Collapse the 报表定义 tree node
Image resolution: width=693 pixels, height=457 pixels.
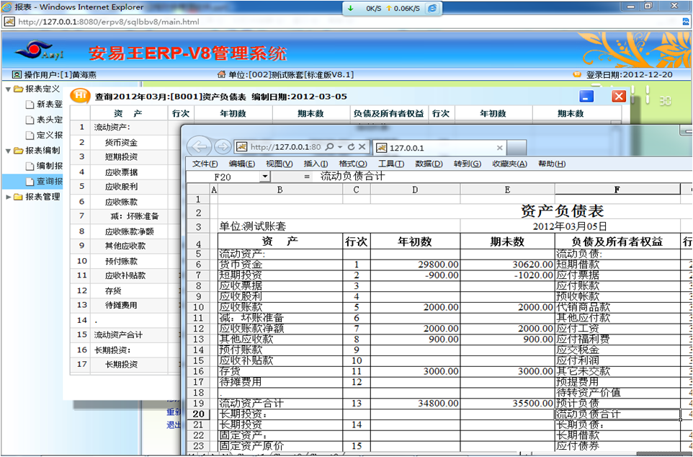(8, 89)
